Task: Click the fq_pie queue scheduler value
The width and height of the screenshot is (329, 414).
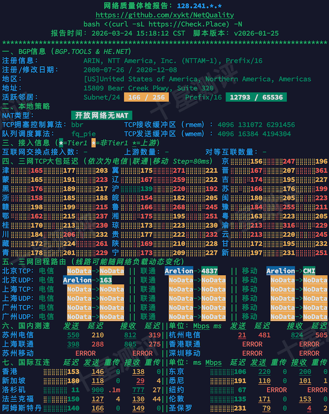Action: (83, 134)
